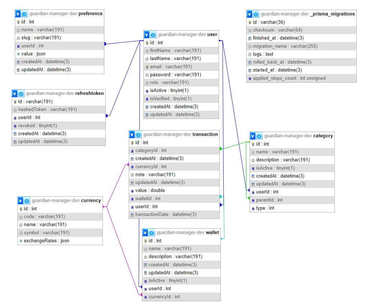Select the parentId column in the category table
Viewport: 370px width, 303px height.
(x=269, y=200)
